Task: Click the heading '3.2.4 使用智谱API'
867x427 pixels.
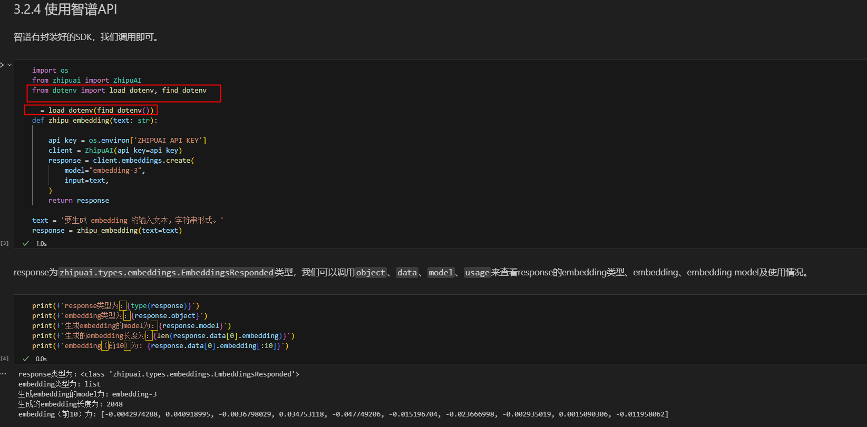Action: pos(65,9)
